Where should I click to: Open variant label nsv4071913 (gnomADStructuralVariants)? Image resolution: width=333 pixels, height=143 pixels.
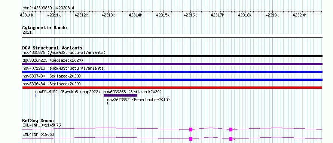coord(64,68)
